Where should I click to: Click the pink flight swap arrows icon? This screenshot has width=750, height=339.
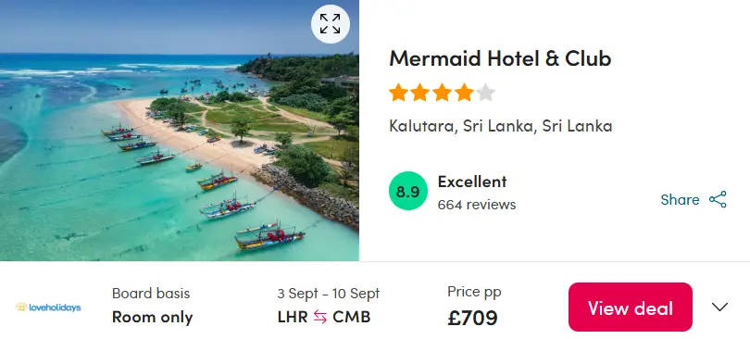click(320, 317)
